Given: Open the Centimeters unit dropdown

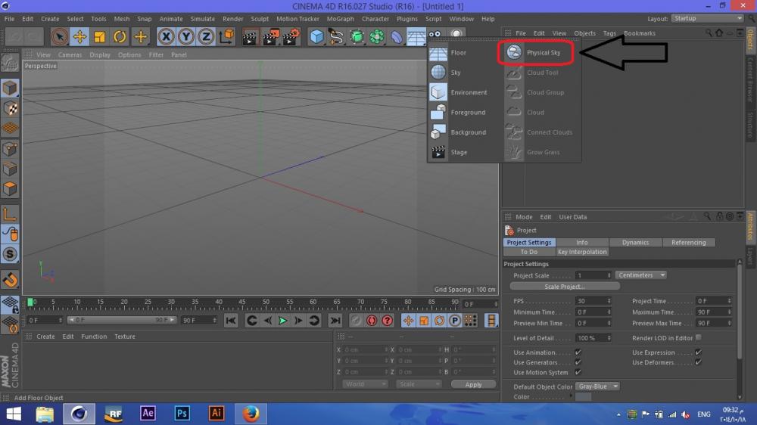Looking at the screenshot, I should click(641, 275).
